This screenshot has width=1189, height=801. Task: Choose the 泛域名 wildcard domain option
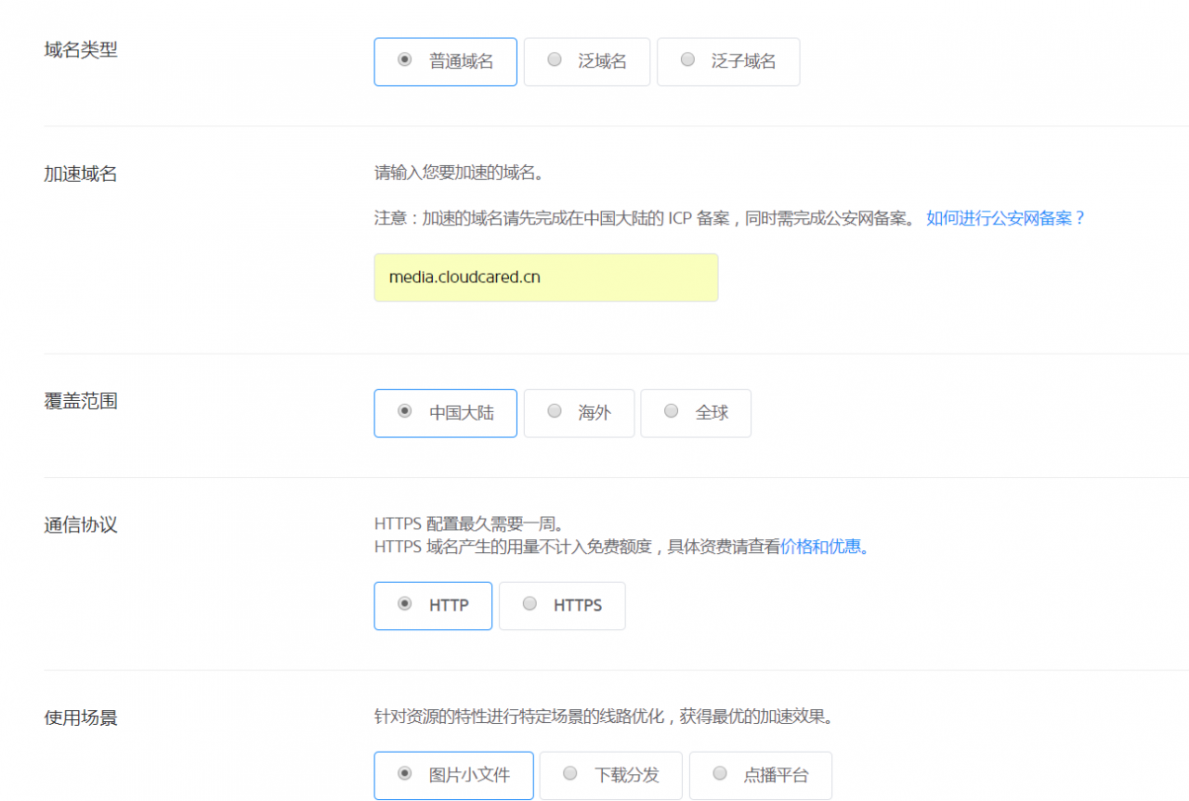[586, 61]
